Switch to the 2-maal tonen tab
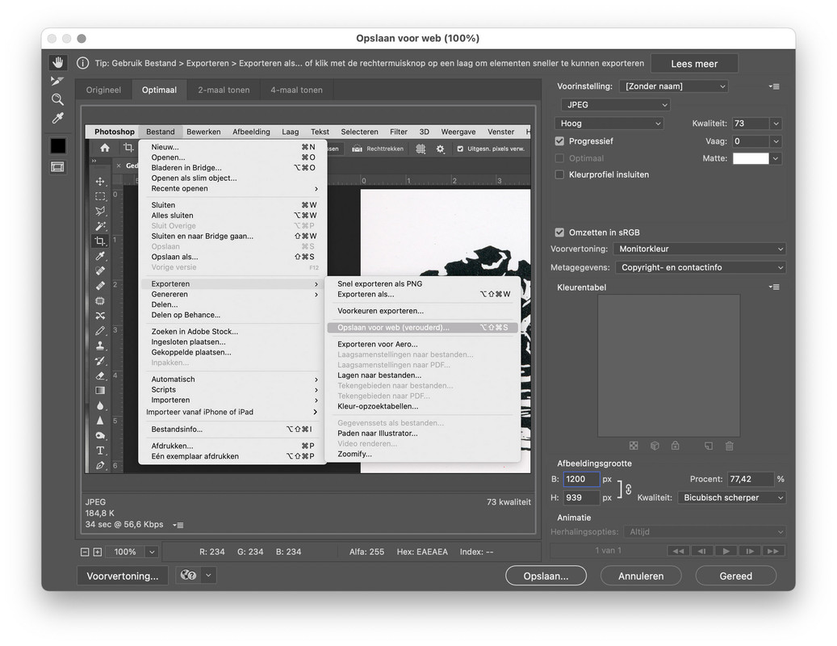Screen dimensions: 837x646 (224, 90)
